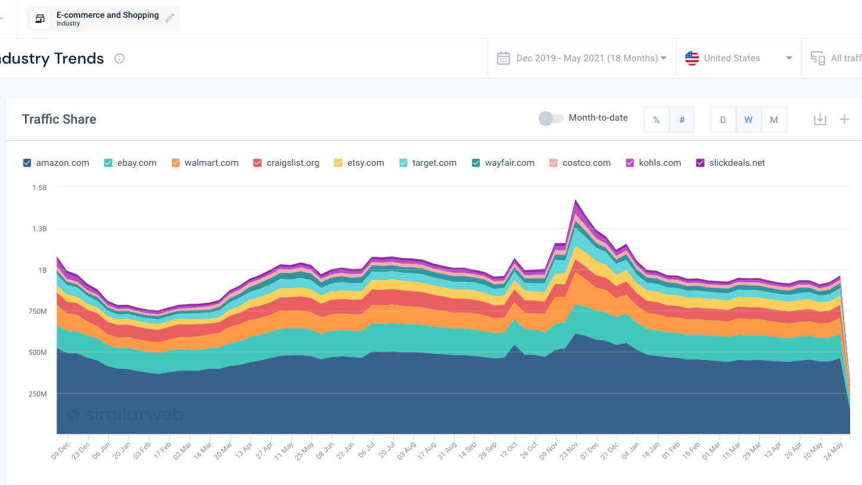Image resolution: width=862 pixels, height=485 pixels.
Task: Click the calendar icon in date range
Action: coord(504,58)
